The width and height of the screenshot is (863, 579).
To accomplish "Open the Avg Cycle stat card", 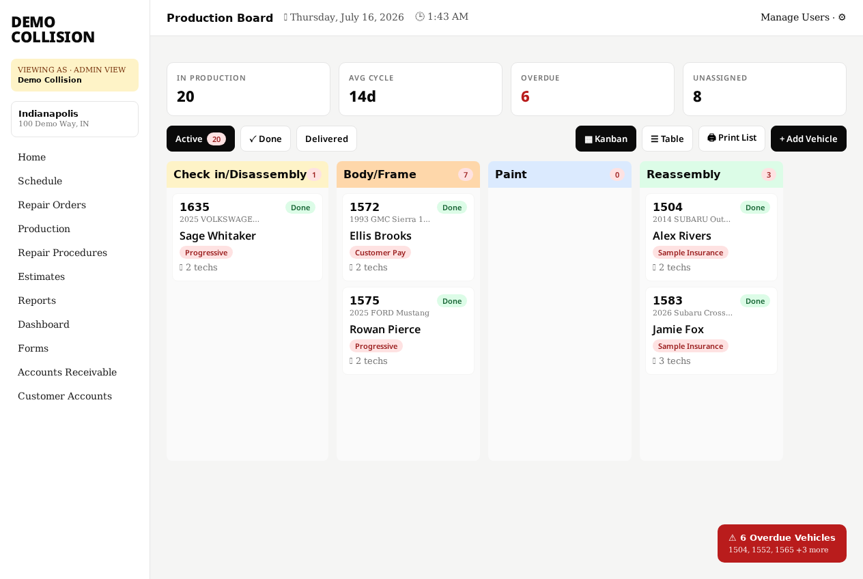I will 421,89.
